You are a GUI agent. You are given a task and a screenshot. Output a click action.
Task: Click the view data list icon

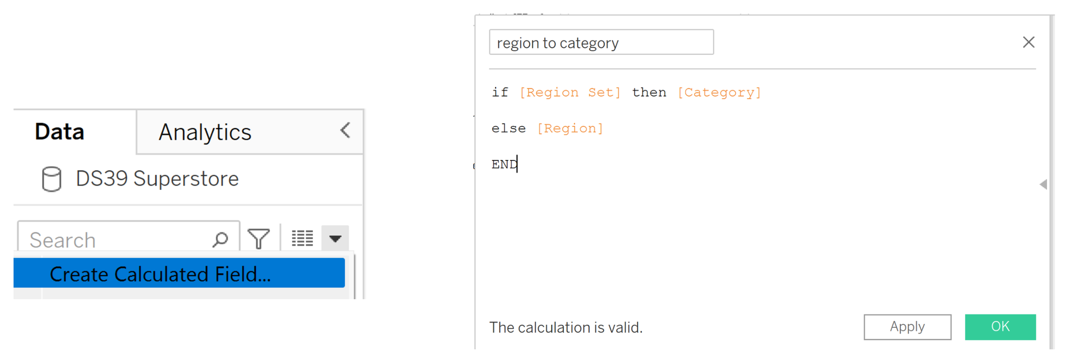click(x=302, y=238)
